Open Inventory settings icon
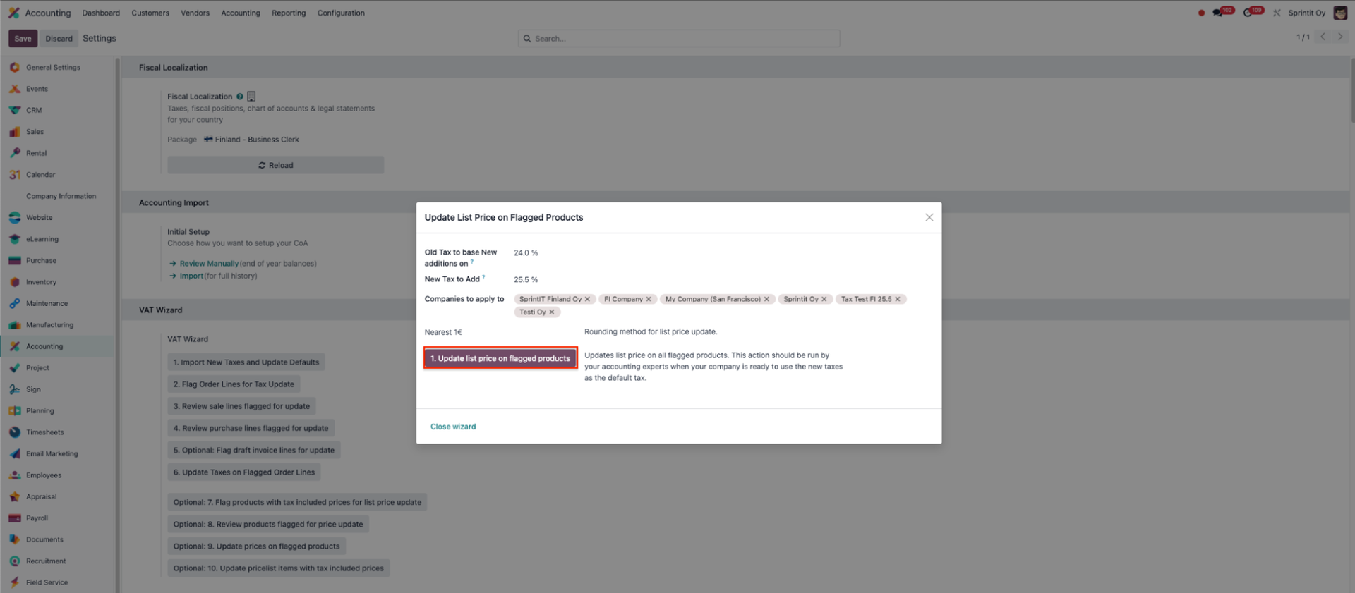Viewport: 1355px width, 593px height. (x=15, y=282)
